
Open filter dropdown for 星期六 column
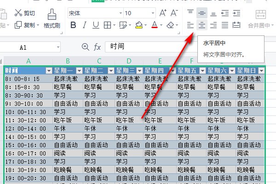232,70
